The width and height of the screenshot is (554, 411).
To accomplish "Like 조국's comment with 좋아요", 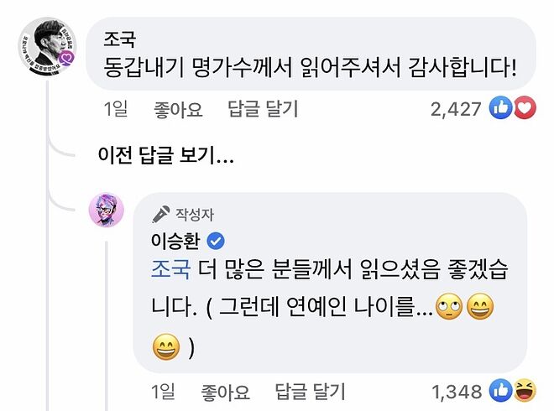I will (178, 109).
